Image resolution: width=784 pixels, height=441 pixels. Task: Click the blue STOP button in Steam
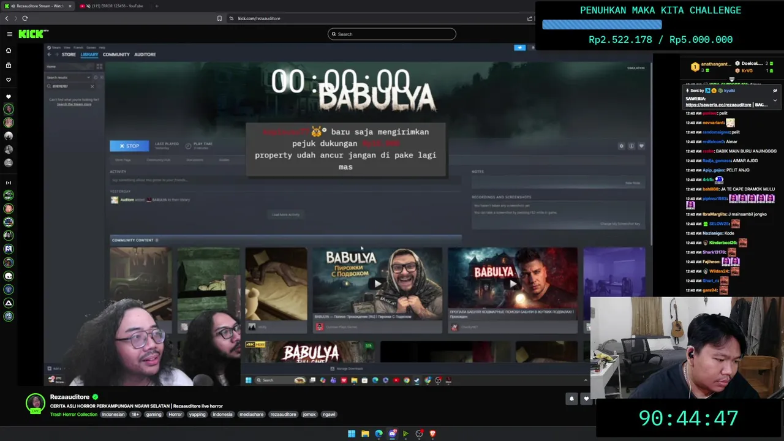pos(129,146)
